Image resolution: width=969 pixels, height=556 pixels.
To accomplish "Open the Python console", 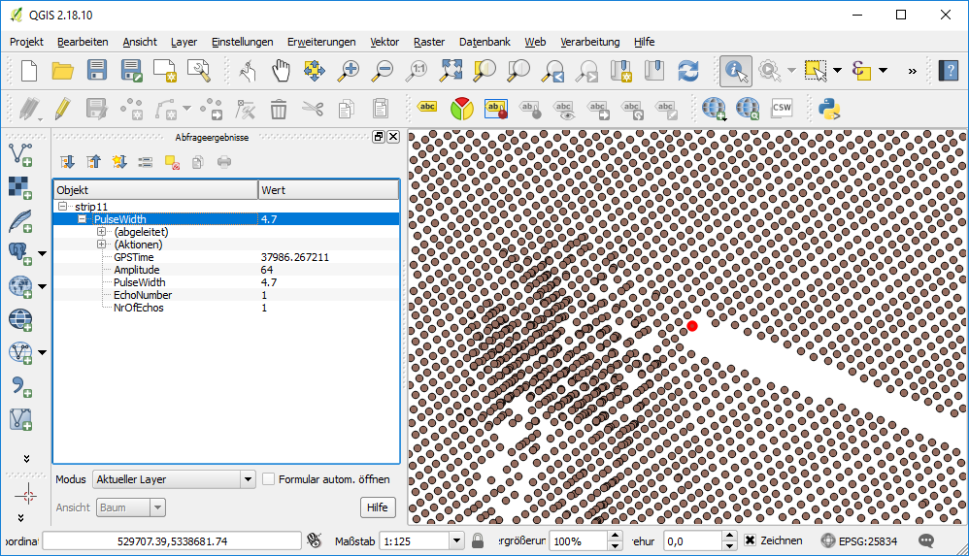I will [x=827, y=108].
